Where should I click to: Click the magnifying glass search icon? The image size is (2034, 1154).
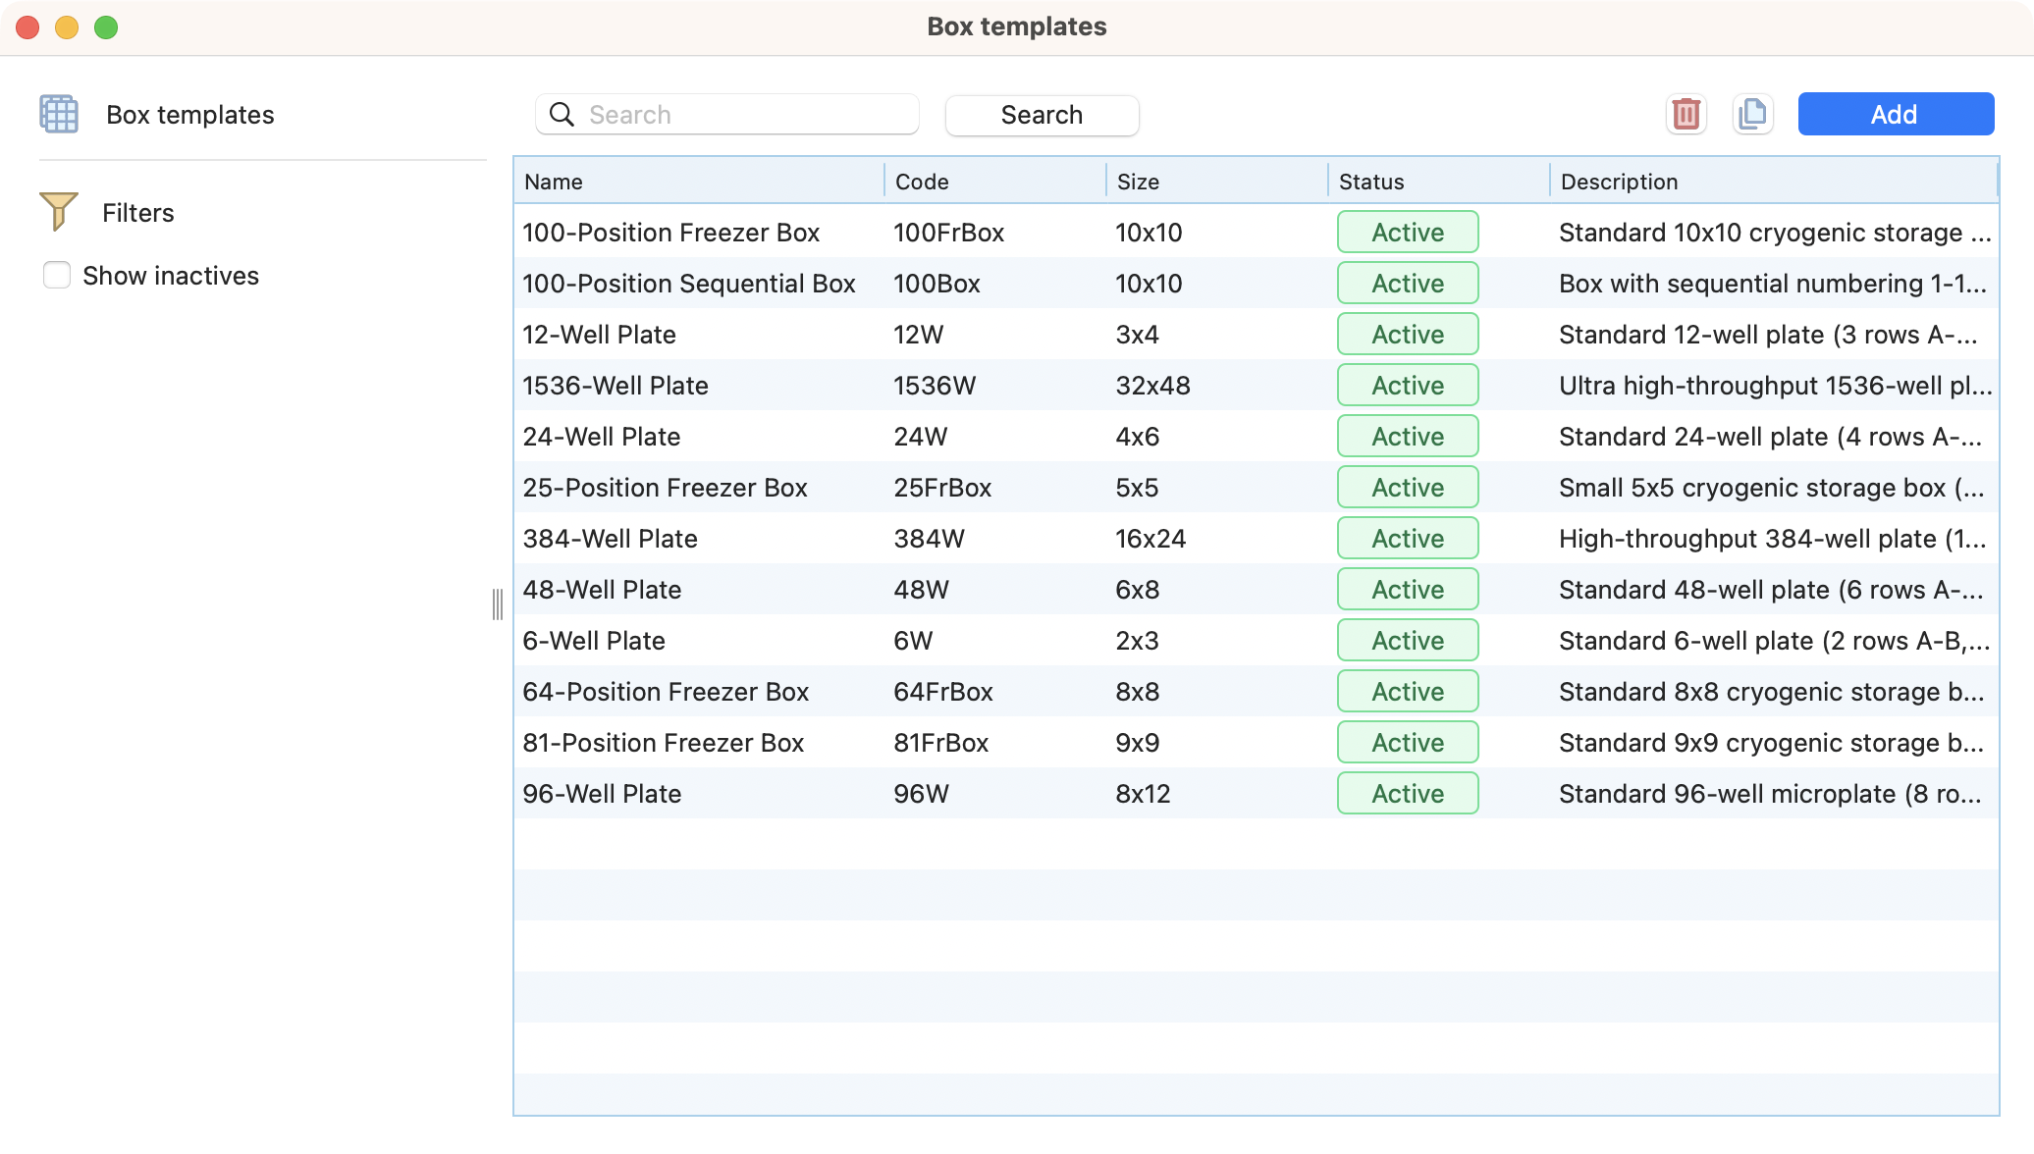pos(562,115)
